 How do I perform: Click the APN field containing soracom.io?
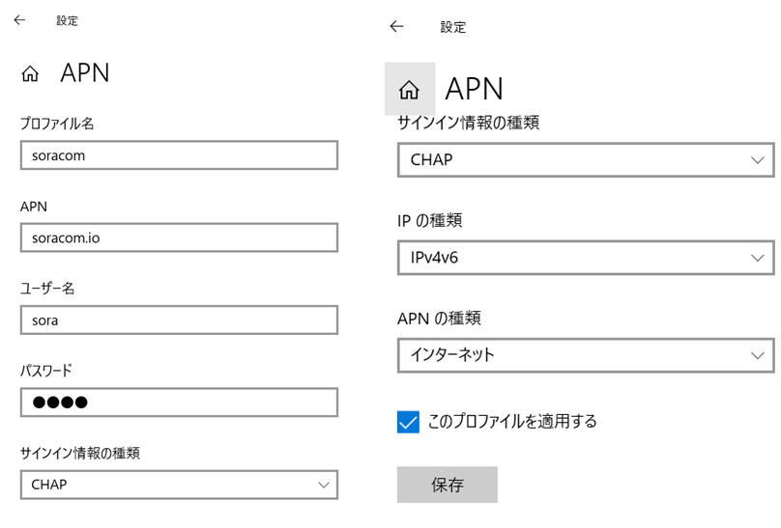[x=179, y=237]
